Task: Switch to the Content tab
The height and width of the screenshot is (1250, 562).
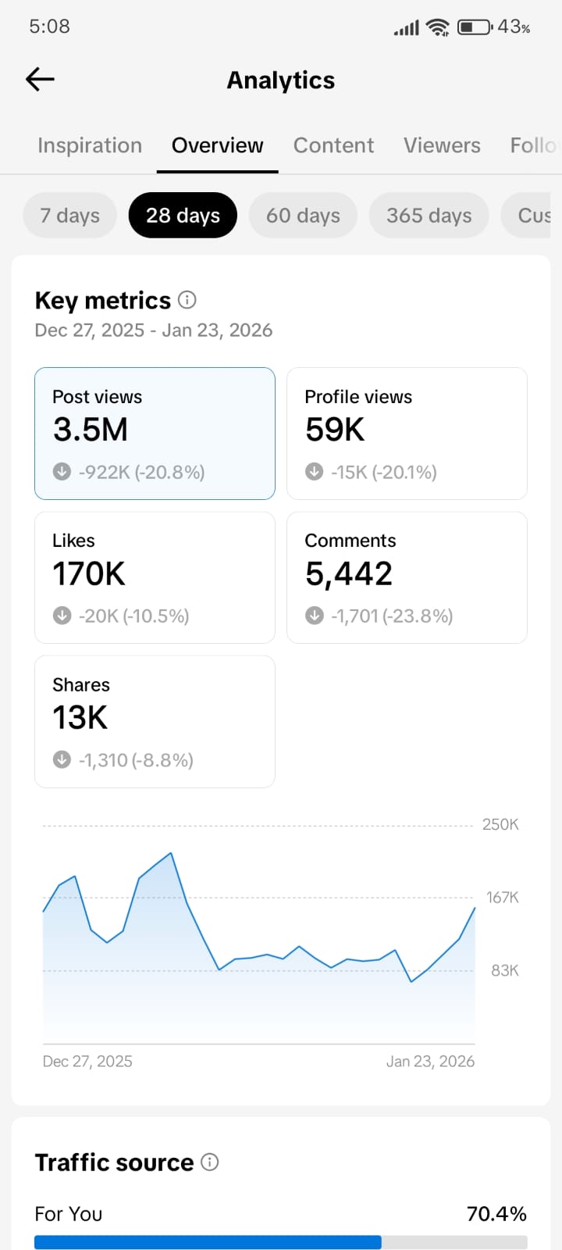Action: pyautogui.click(x=333, y=146)
